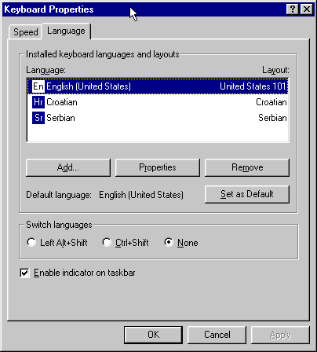Click the Hr icon beside Croatian
The image size is (317, 352).
click(x=38, y=102)
